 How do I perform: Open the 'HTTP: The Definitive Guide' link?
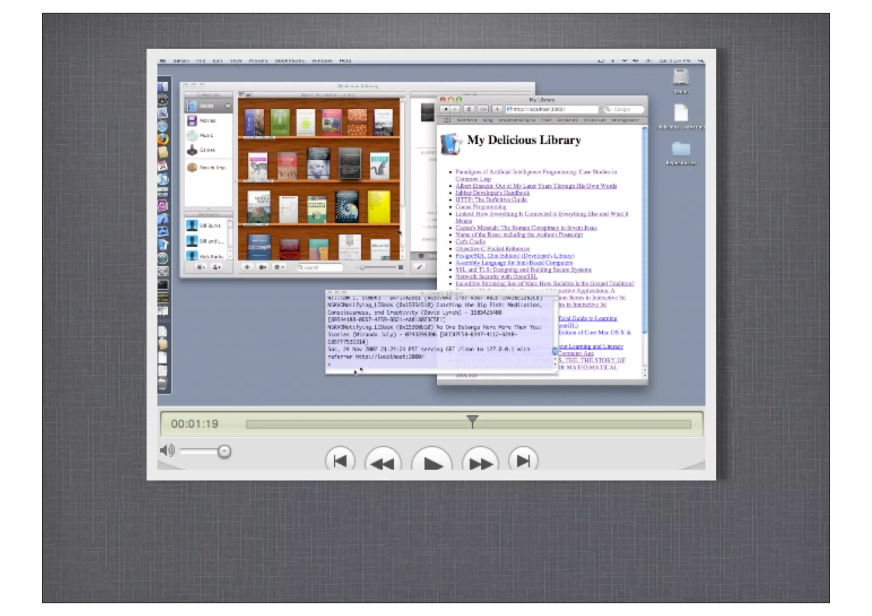pyautogui.click(x=491, y=200)
